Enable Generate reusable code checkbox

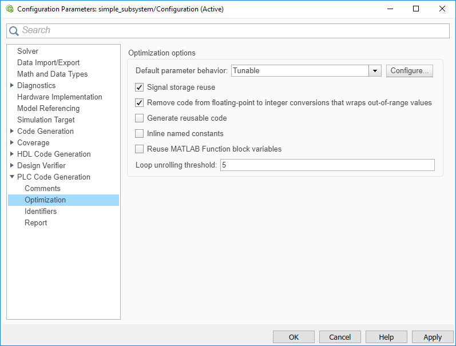coord(139,118)
